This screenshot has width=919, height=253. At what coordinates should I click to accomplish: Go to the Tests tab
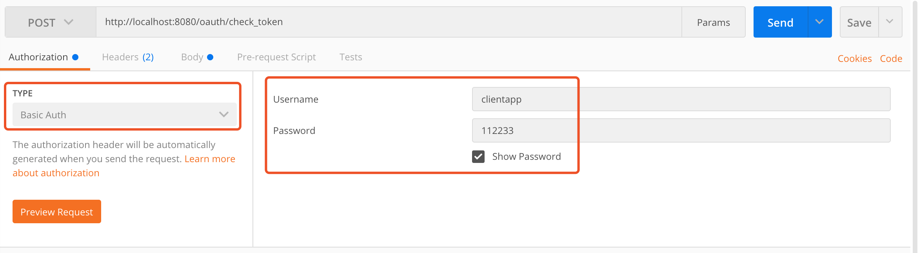tap(351, 57)
